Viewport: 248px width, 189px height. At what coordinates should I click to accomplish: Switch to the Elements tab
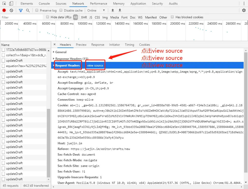(x=27, y=4)
